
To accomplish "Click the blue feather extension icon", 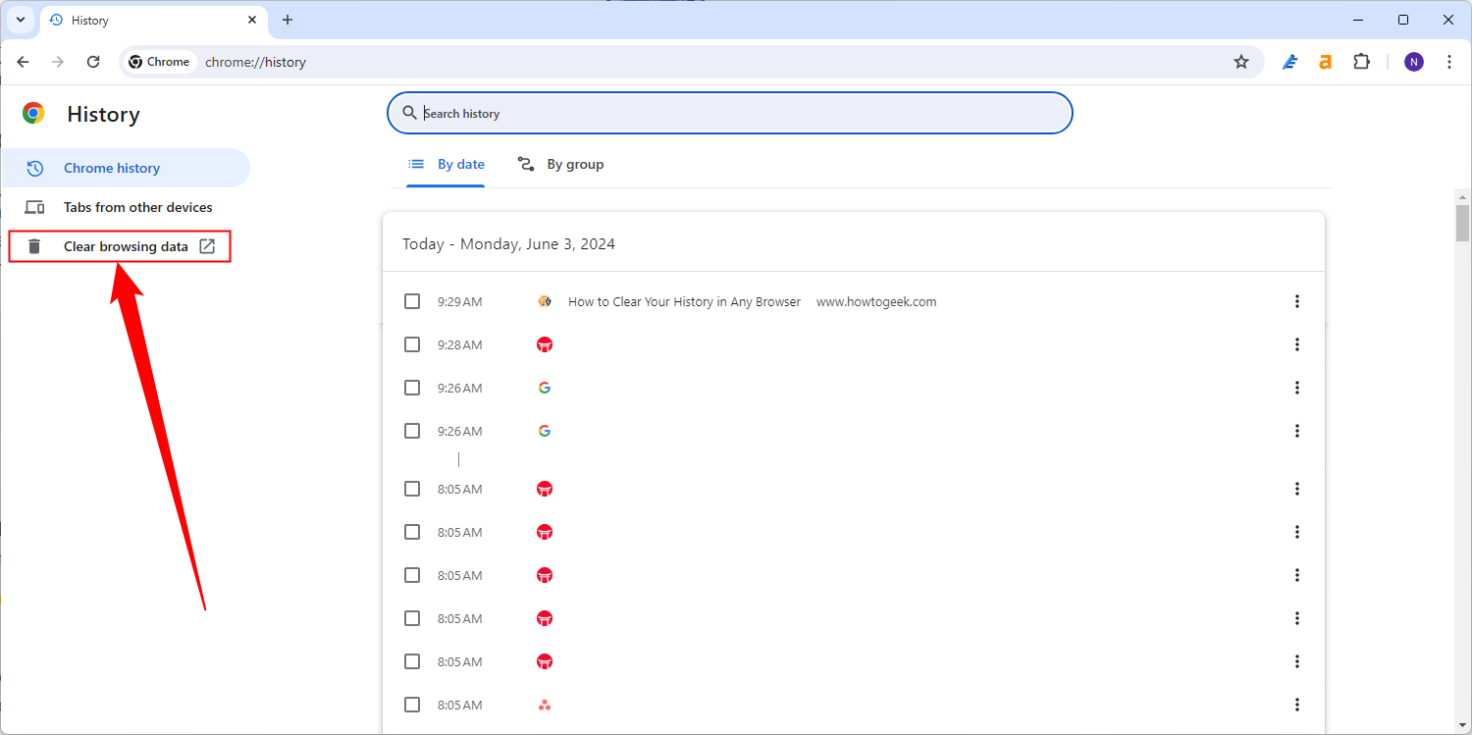I will 1289,62.
